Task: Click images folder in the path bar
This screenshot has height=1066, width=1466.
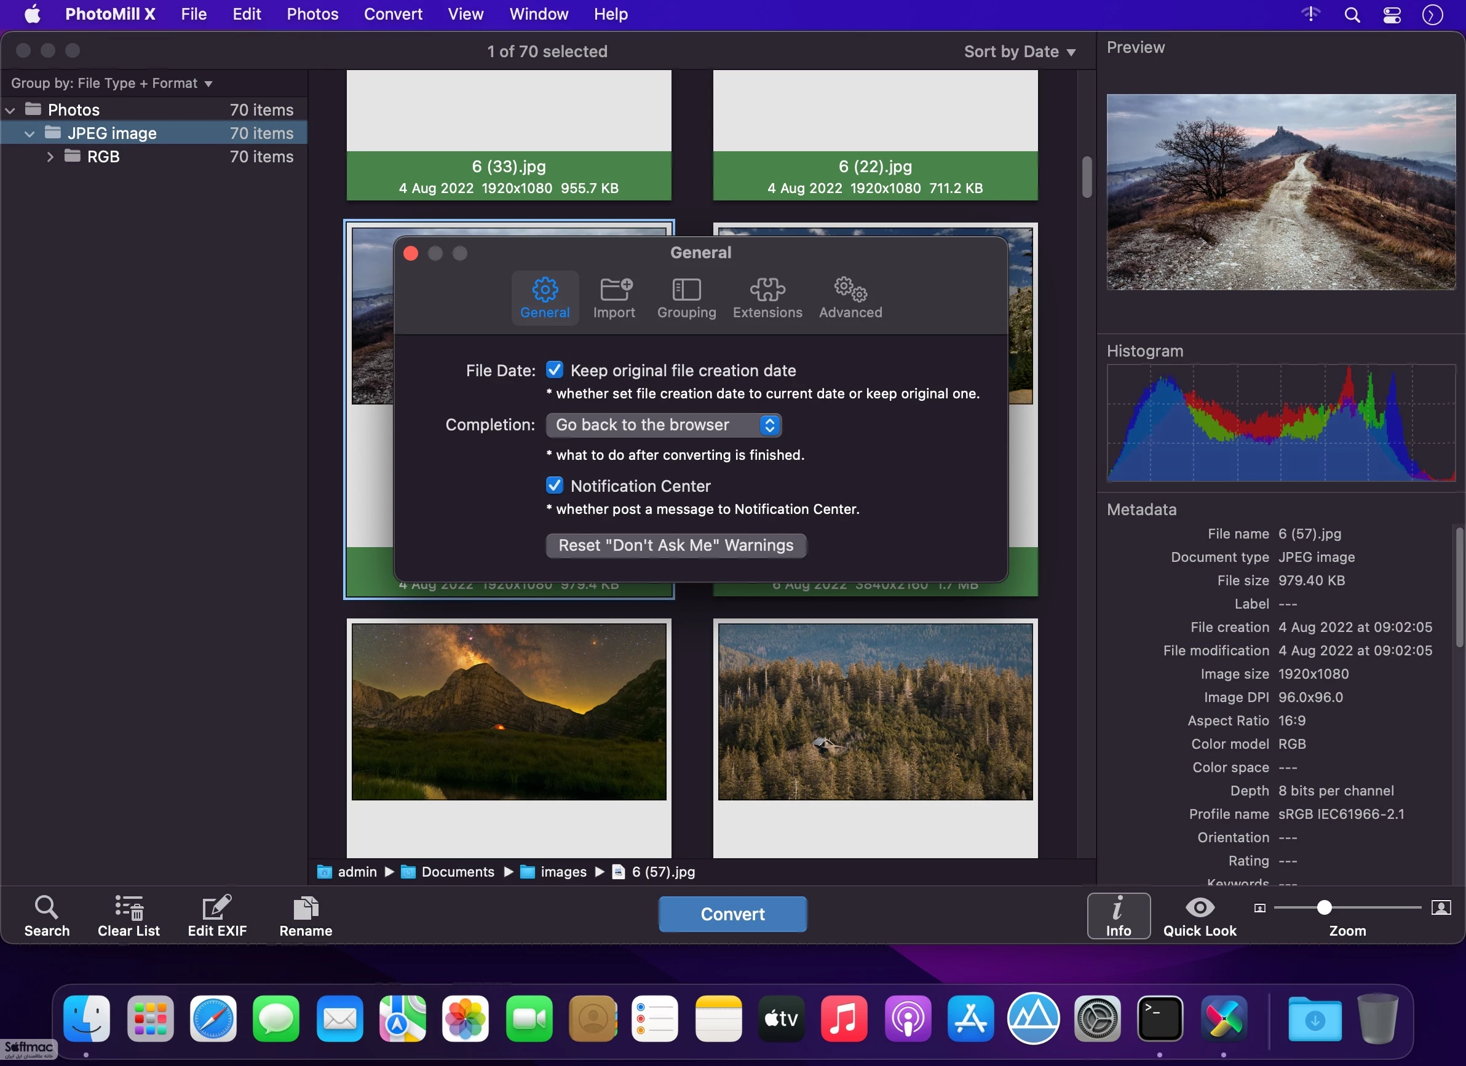Action: 555,872
